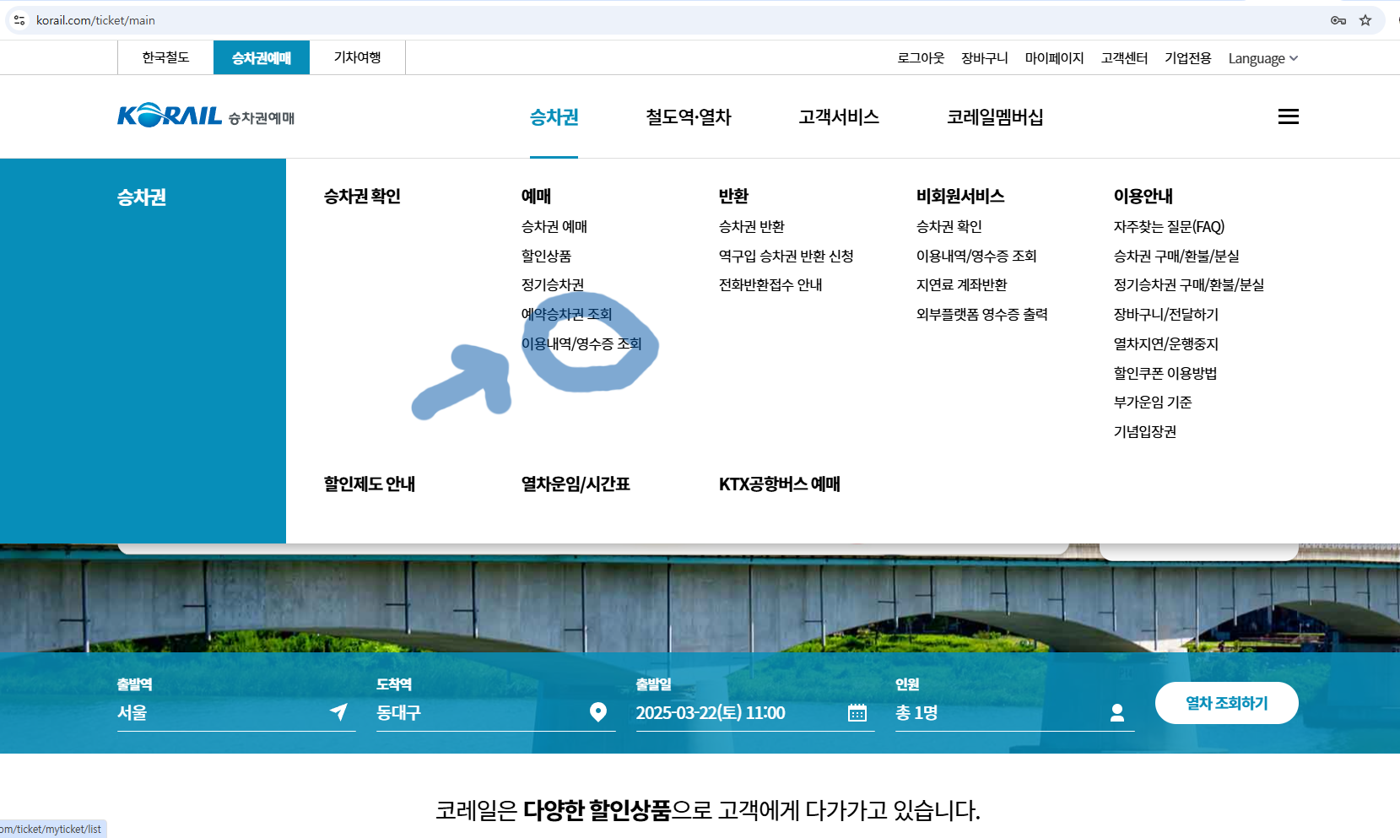Viewport: 1400px width, 838px height.
Task: Open 자주찾는 질문(FAQ)
Action: pyautogui.click(x=1169, y=226)
